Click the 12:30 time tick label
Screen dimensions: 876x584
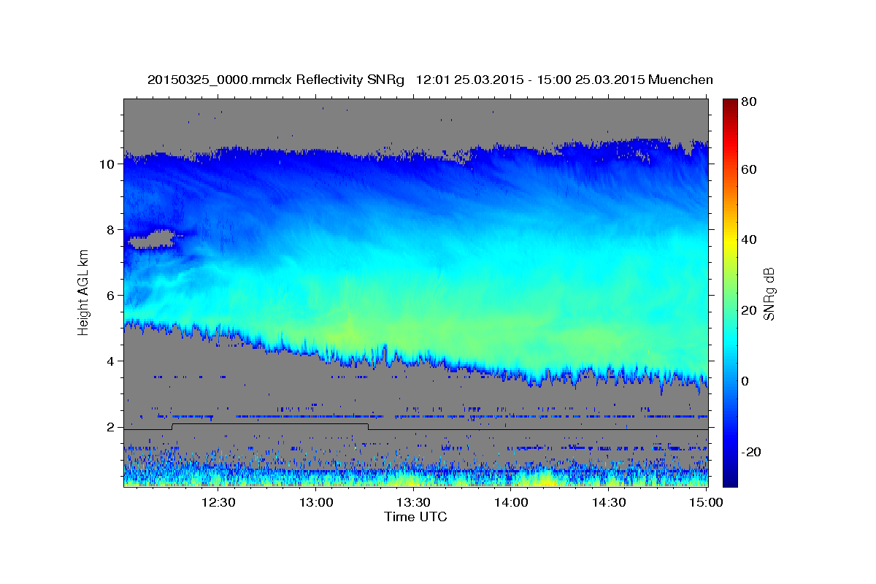coord(218,502)
